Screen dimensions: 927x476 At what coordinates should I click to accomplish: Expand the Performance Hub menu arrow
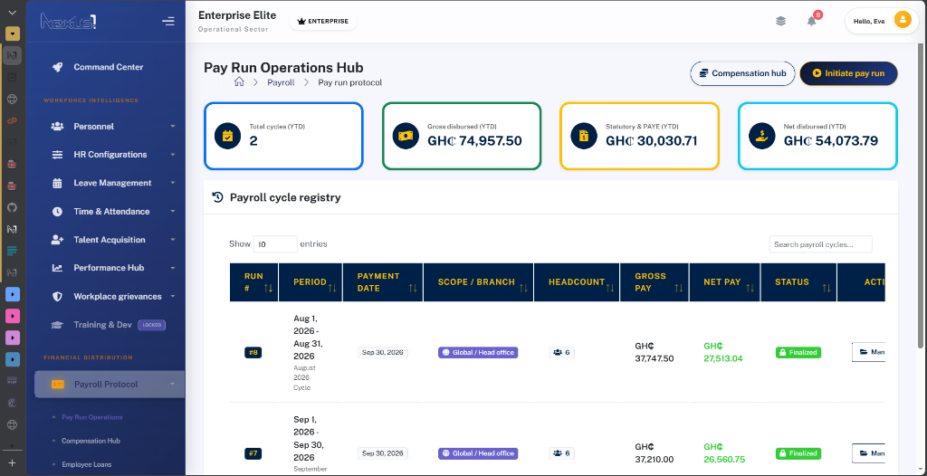coord(173,268)
